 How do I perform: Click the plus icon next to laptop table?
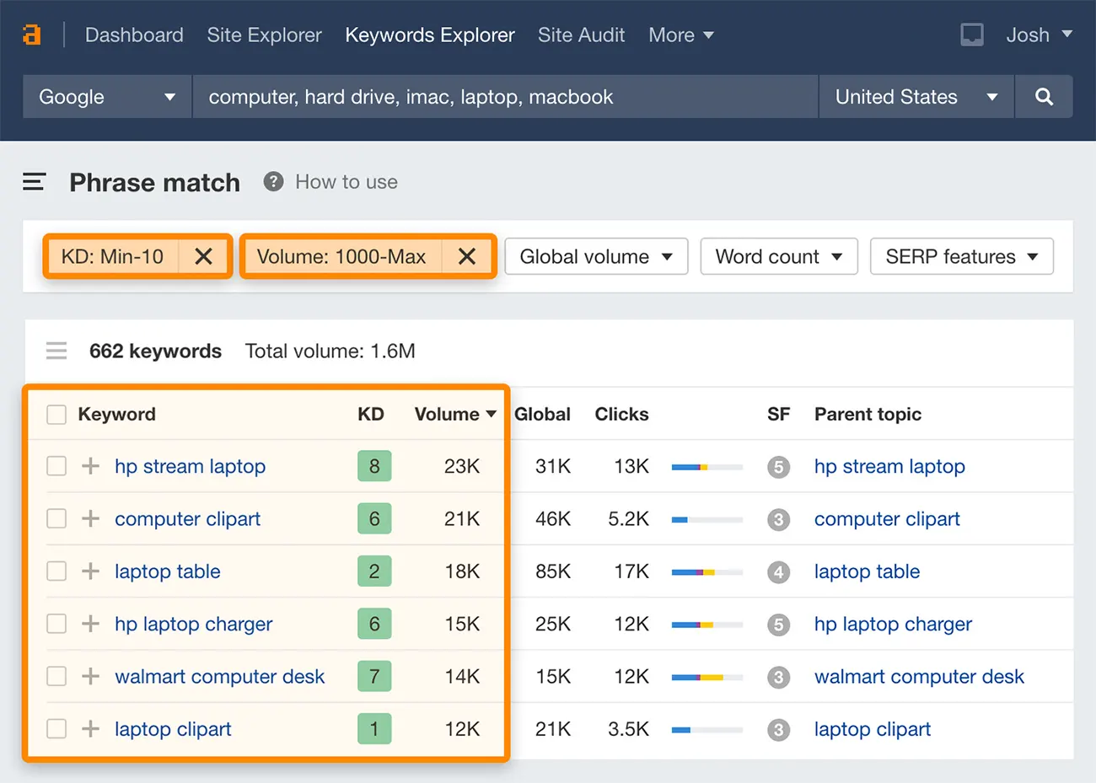pyautogui.click(x=90, y=571)
